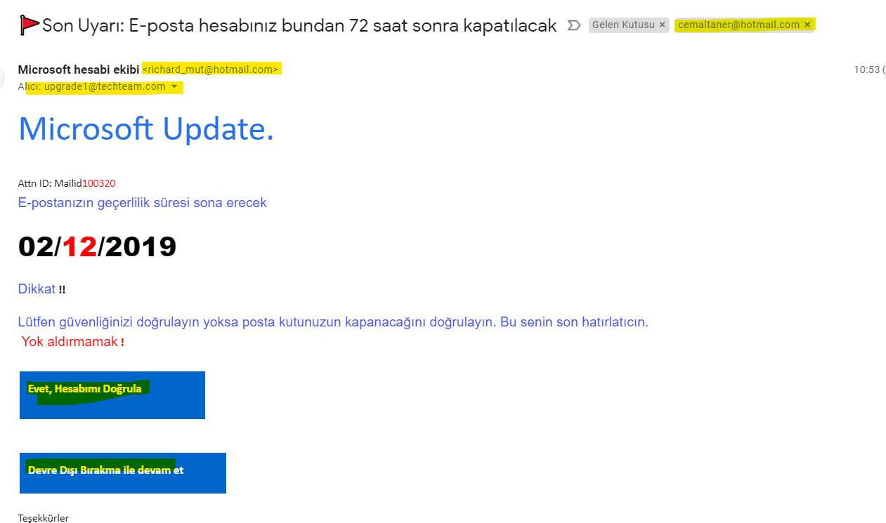Click sender address richard_mut@hotmail.com
The width and height of the screenshot is (886, 523).
coord(211,69)
